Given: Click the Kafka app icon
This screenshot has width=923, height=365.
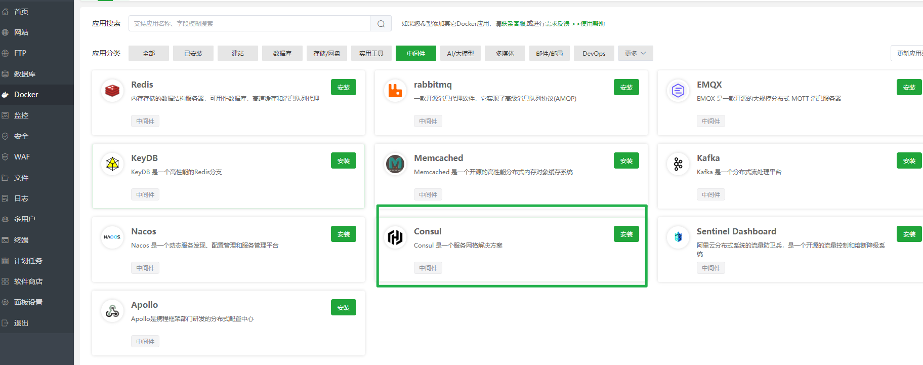Looking at the screenshot, I should [x=678, y=164].
